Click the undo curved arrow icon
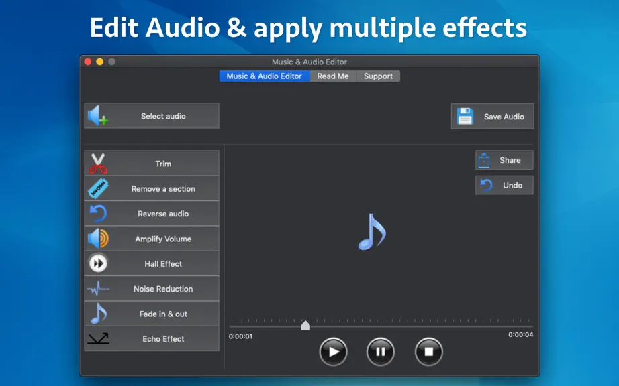Viewport: 619px width, 386px height. (486, 185)
